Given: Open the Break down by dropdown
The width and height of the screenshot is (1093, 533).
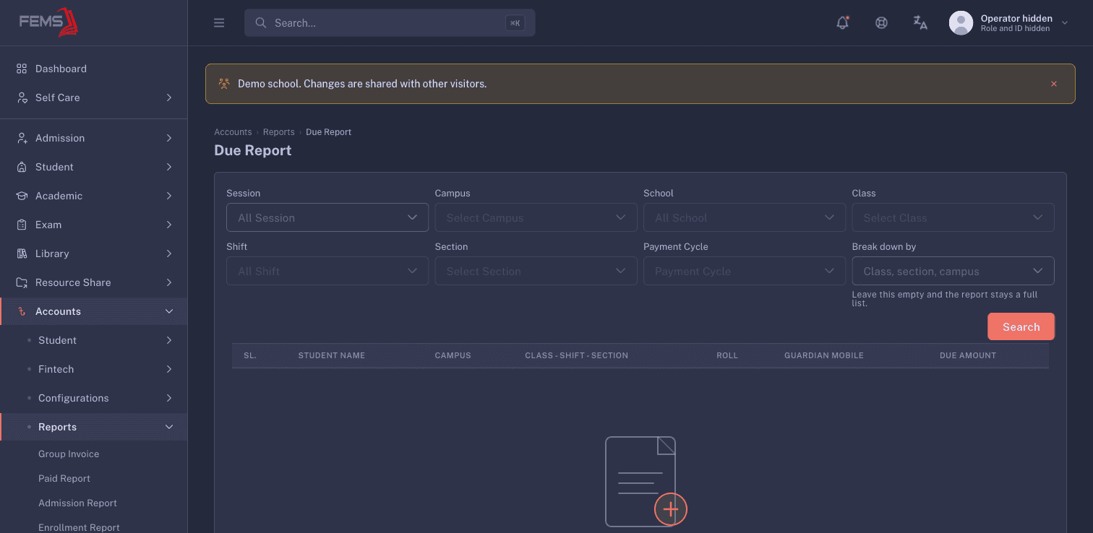Looking at the screenshot, I should 953,271.
